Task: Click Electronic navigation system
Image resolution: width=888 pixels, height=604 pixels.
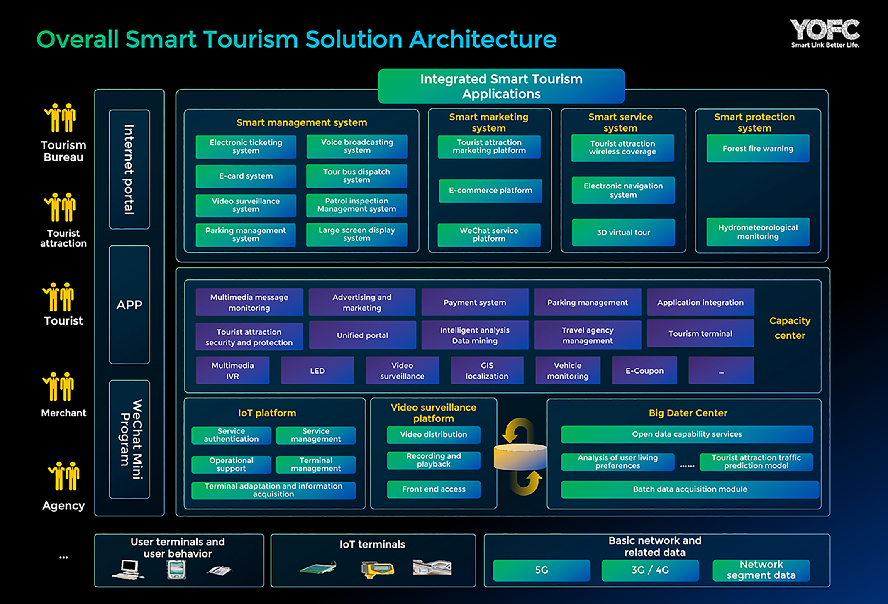Action: click(x=623, y=190)
